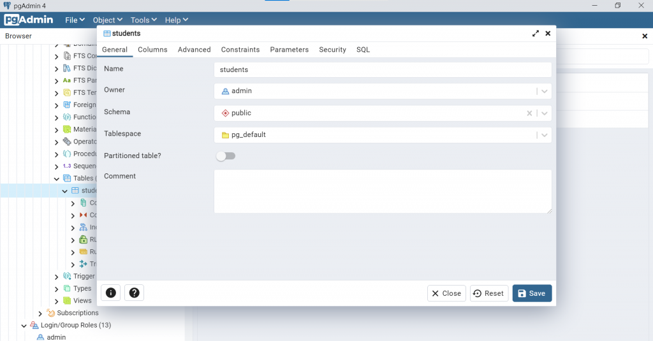Viewport: 653px width, 341px height.
Task: Click the Browser panel title
Action: [18, 36]
